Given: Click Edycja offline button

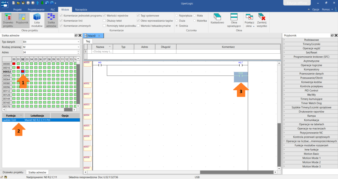Looking at the screenshot, I should pos(297,3).
